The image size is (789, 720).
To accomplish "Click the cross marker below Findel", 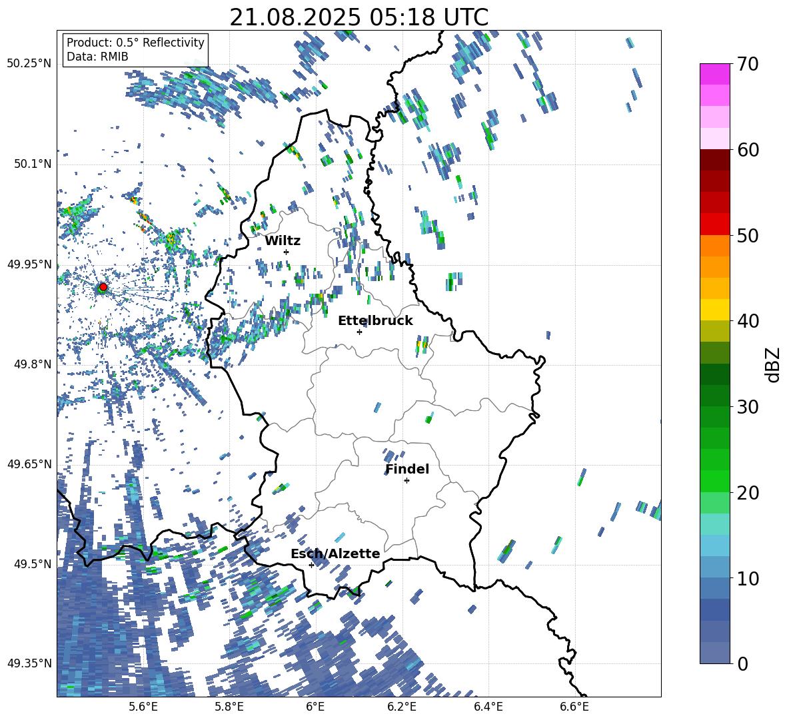I will [x=406, y=481].
